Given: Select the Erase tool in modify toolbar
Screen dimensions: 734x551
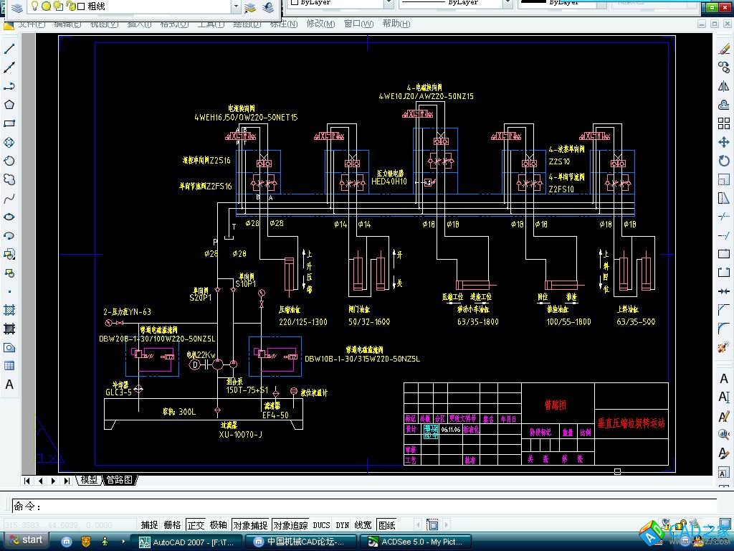Looking at the screenshot, I should point(724,49).
